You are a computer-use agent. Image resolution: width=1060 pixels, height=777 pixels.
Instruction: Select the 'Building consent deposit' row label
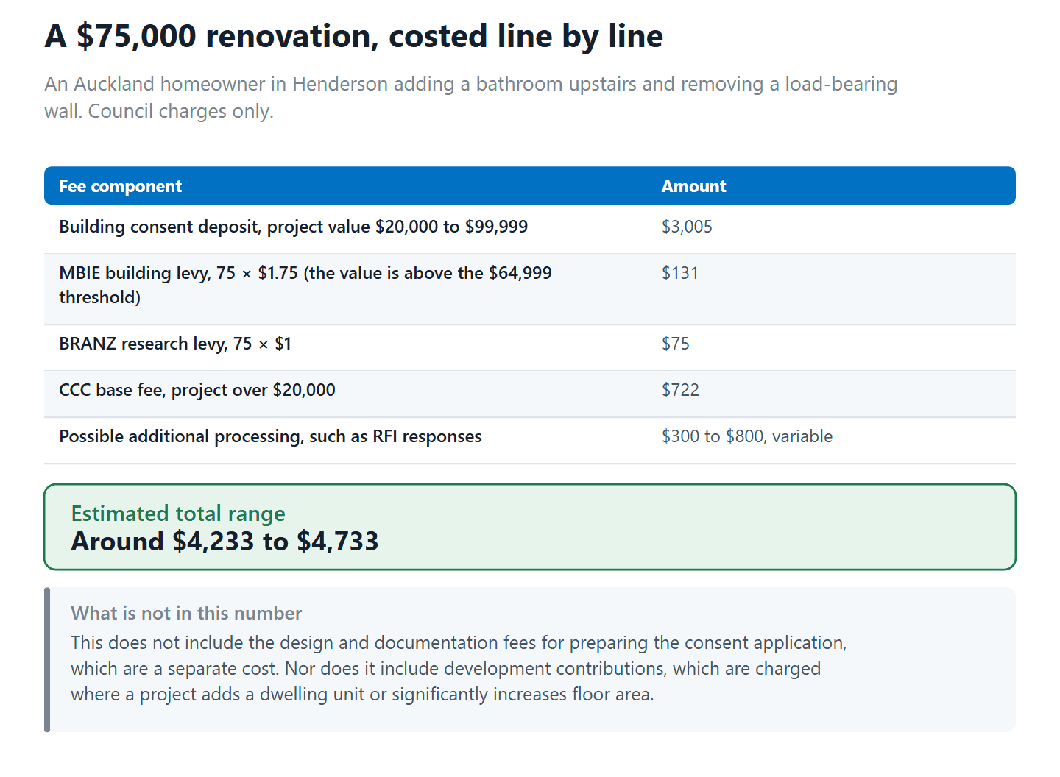pos(293,227)
